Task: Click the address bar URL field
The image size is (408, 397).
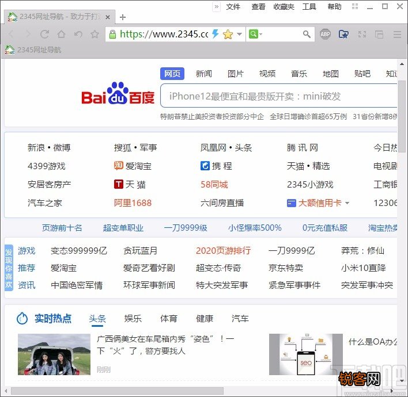Action: pos(164,34)
